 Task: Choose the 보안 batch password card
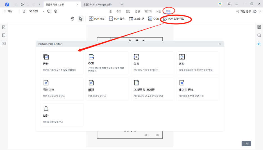(x=62, y=115)
